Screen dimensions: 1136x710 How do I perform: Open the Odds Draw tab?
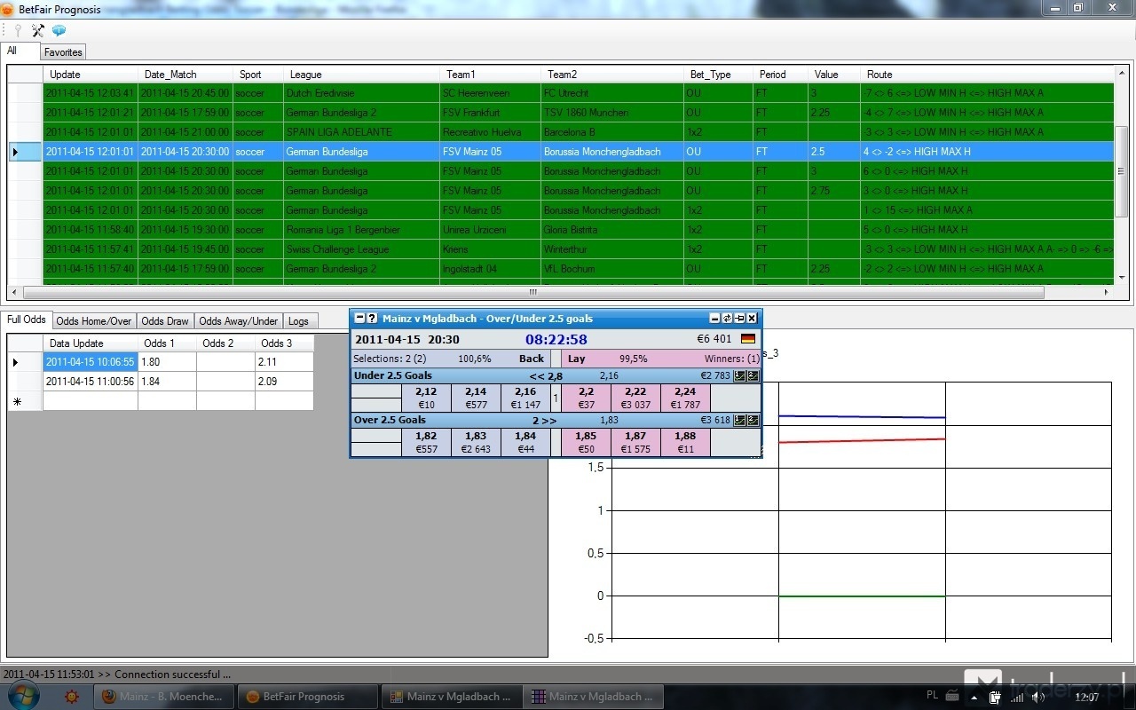[165, 321]
